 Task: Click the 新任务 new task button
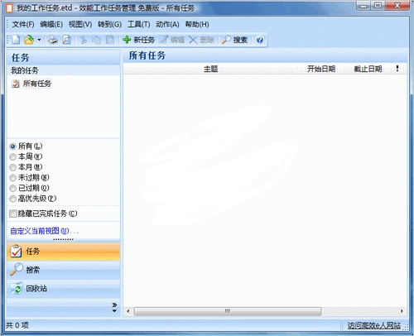point(138,40)
